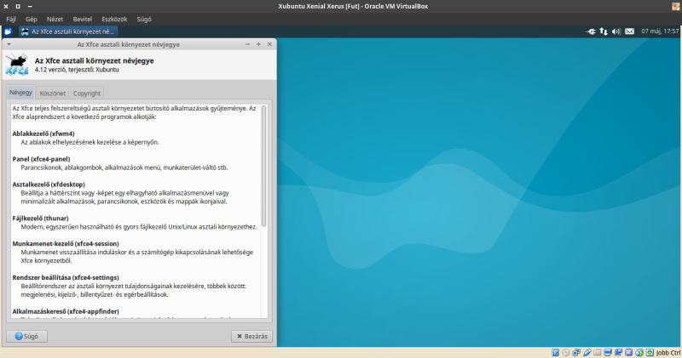
Task: Click the Asztalkezelő (xfdesktop) heading
Action: click(49, 185)
